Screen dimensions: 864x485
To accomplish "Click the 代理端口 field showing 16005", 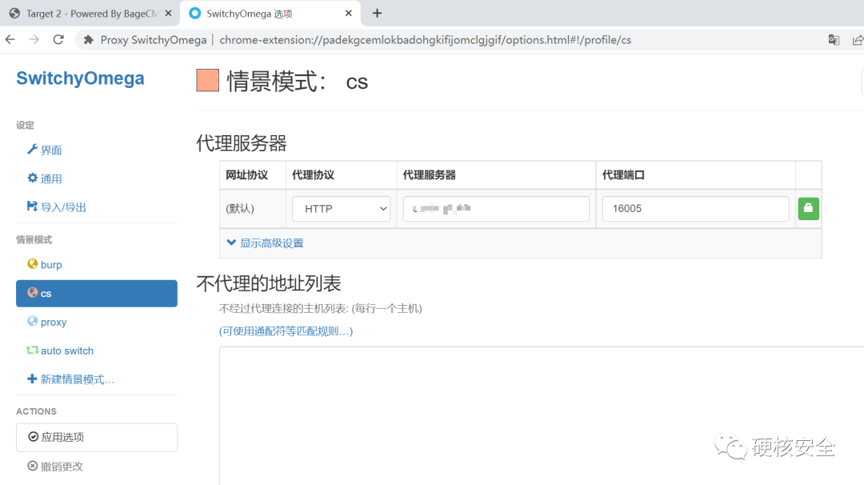I will pyautogui.click(x=695, y=209).
